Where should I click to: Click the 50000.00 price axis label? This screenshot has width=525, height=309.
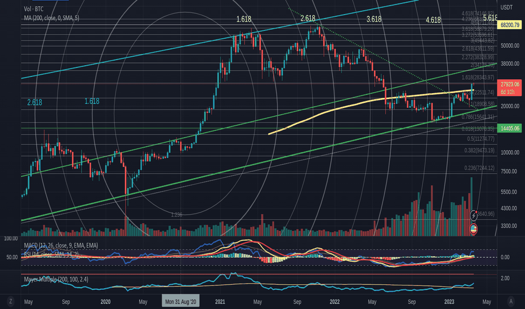tap(510, 46)
